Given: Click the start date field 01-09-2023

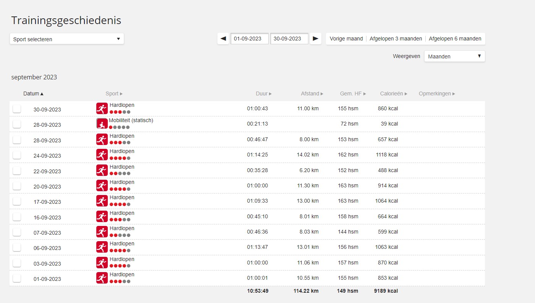Looking at the screenshot, I should tap(250, 39).
